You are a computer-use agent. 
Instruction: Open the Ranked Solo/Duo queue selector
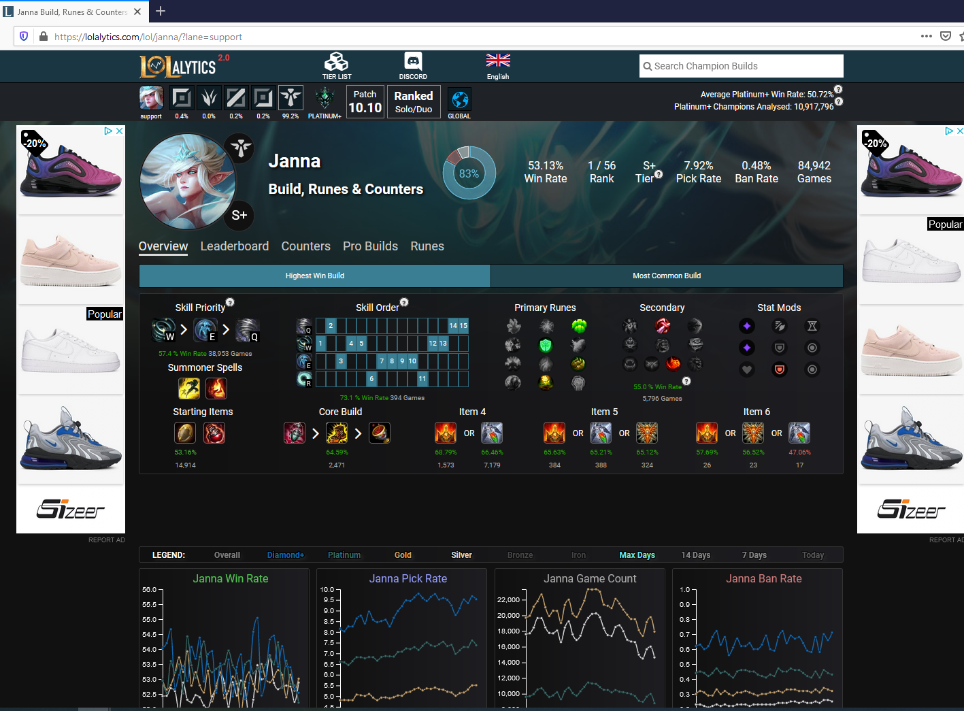click(414, 101)
